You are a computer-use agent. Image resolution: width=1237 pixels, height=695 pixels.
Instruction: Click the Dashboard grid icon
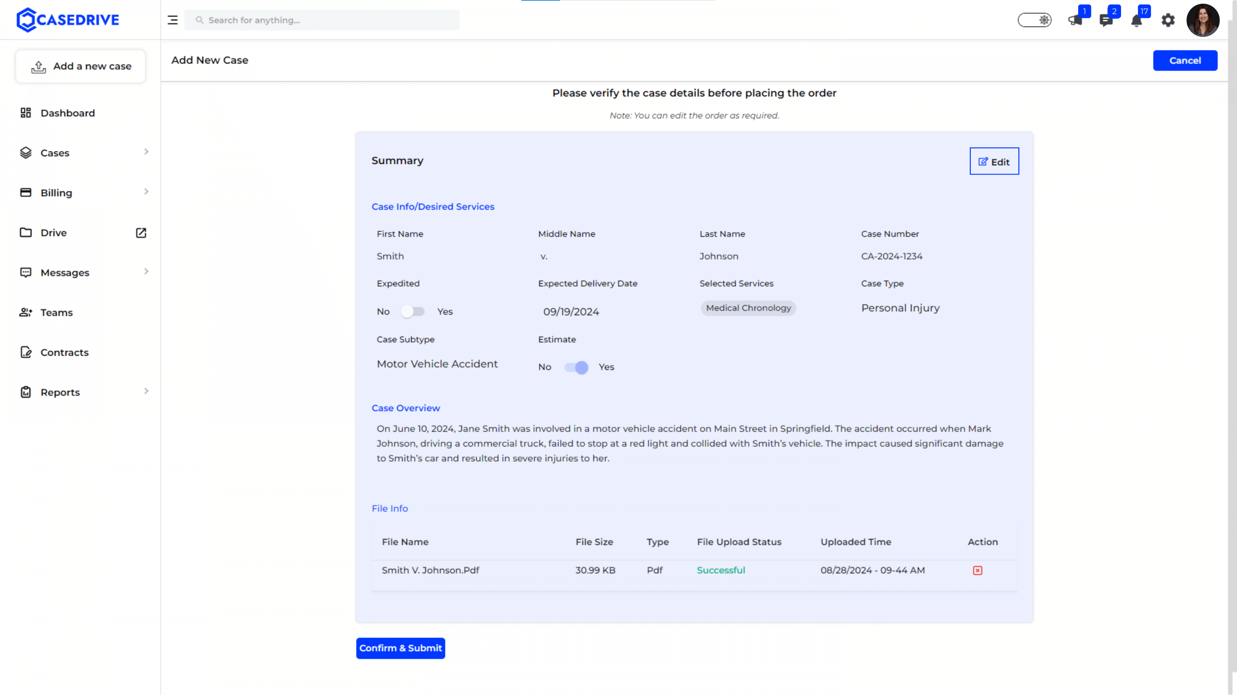tap(25, 113)
